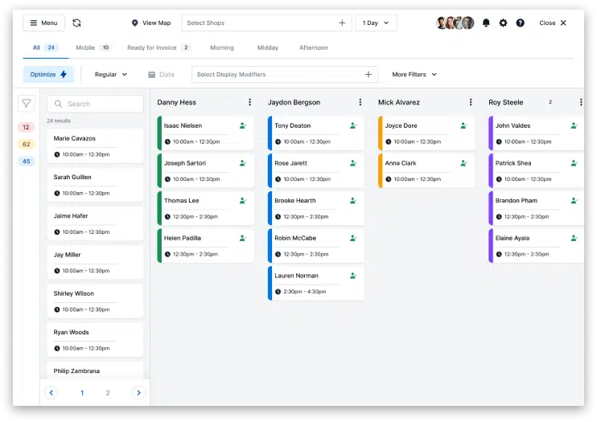Open Mick Alvarez column three-dot menu

point(471,103)
